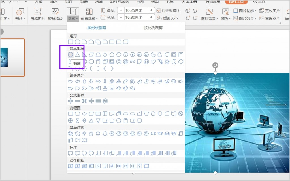Select the lightning bolt shape
Image resolution: width=290 pixels, height=181 pixels.
160,62
